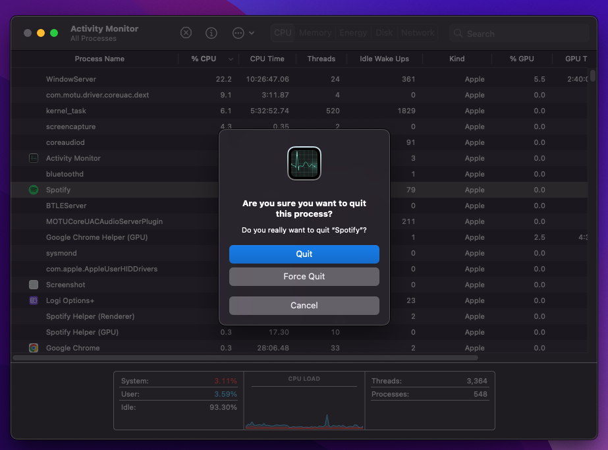Viewport: 608px width, 450px height.
Task: Select the Google Chrome Helper (GPU) process
Action: (x=299, y=237)
